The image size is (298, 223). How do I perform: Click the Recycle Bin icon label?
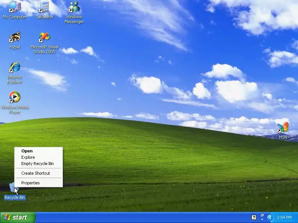point(15,197)
